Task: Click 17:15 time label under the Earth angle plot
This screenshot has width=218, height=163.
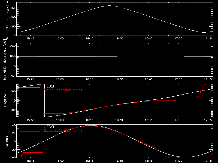Action: (x=208, y=38)
